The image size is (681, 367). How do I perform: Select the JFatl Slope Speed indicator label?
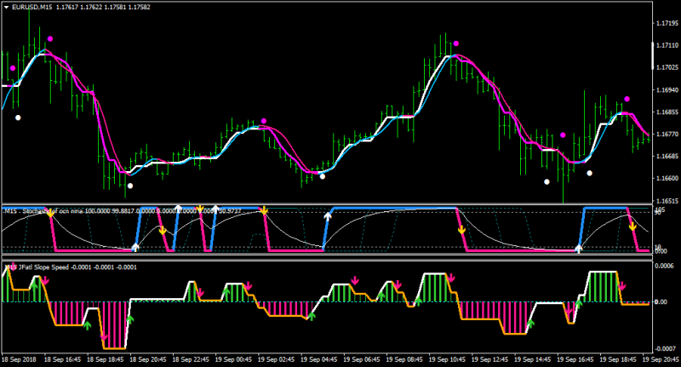pos(43,267)
